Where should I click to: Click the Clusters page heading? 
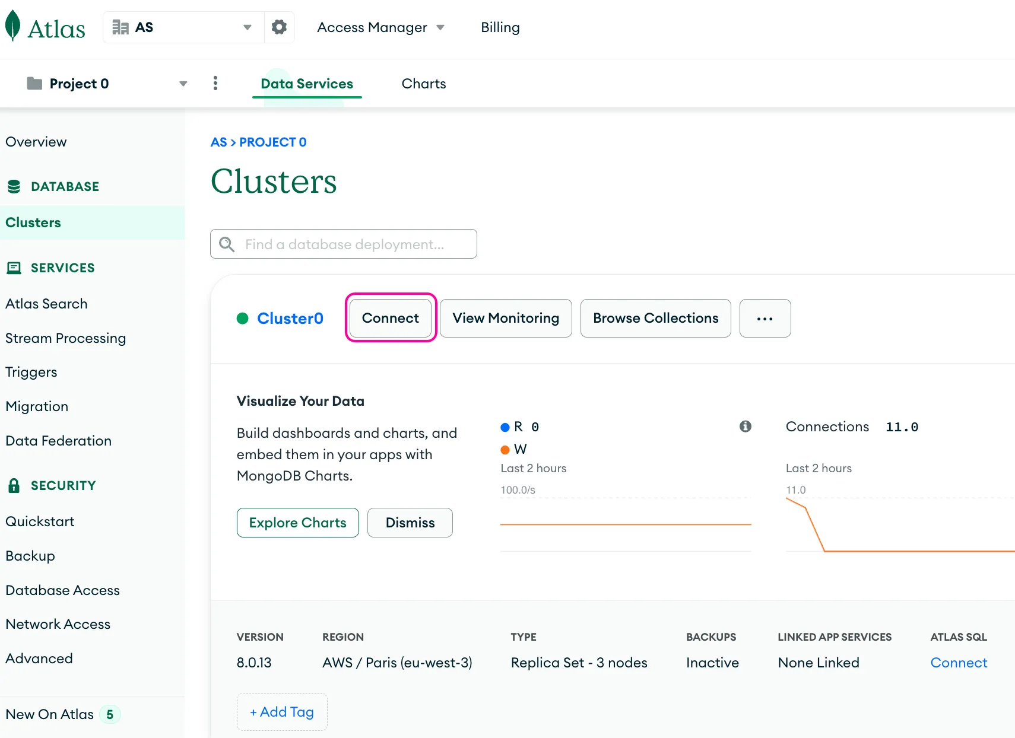(x=274, y=181)
